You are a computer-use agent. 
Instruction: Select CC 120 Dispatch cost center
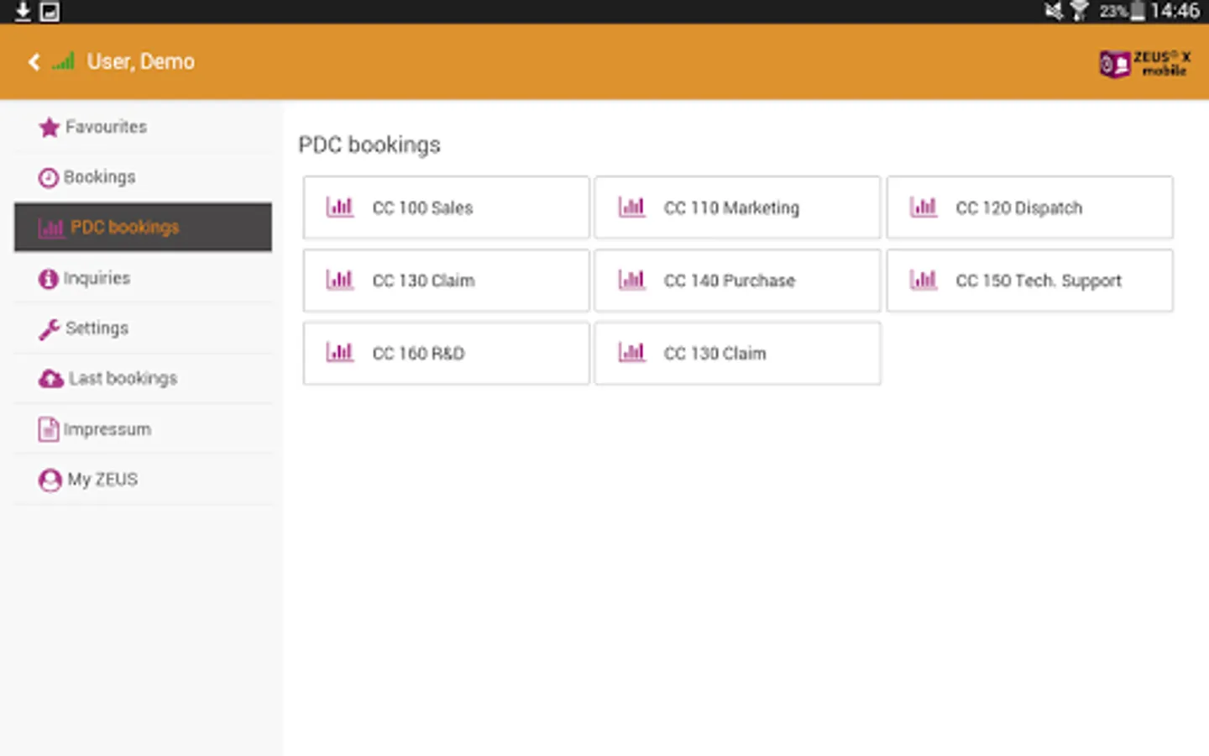click(x=1030, y=207)
